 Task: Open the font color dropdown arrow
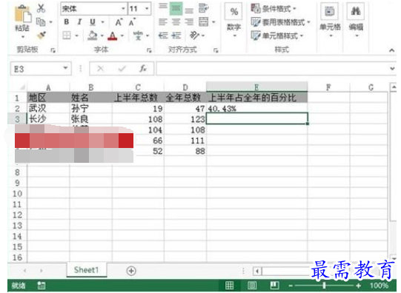point(122,36)
